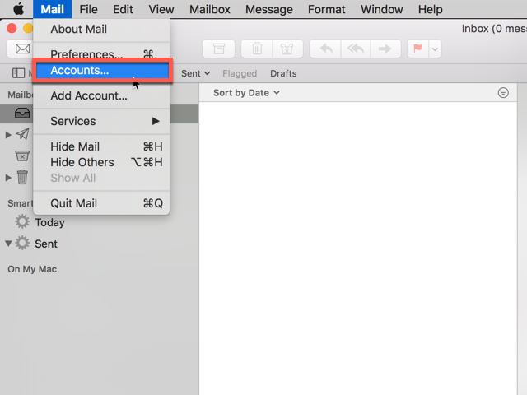Flag the message with the red flag

417,49
